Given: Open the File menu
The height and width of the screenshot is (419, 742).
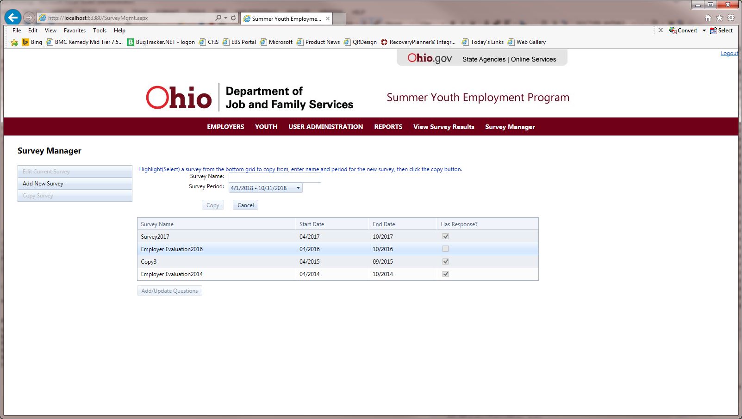Looking at the screenshot, I should point(17,31).
